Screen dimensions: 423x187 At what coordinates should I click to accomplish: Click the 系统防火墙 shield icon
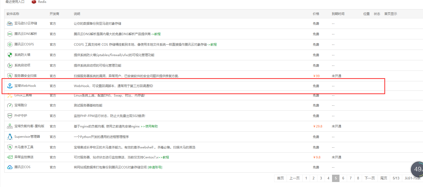pos(10,55)
